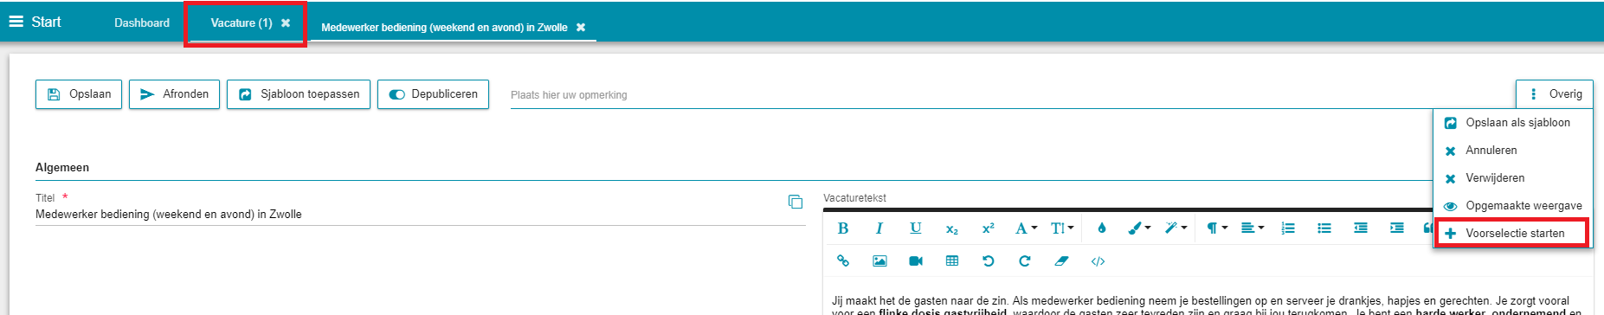Apply italic formatting to text

click(x=879, y=228)
